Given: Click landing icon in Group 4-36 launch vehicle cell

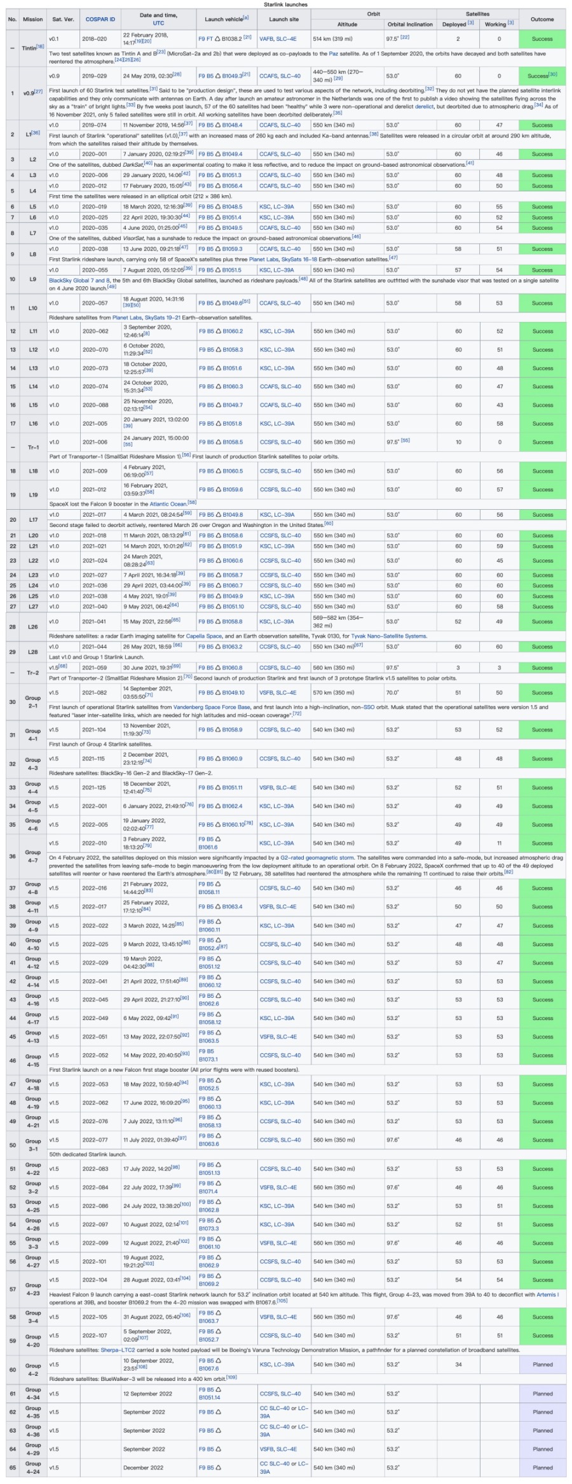Looking at the screenshot, I should pos(218,1431).
